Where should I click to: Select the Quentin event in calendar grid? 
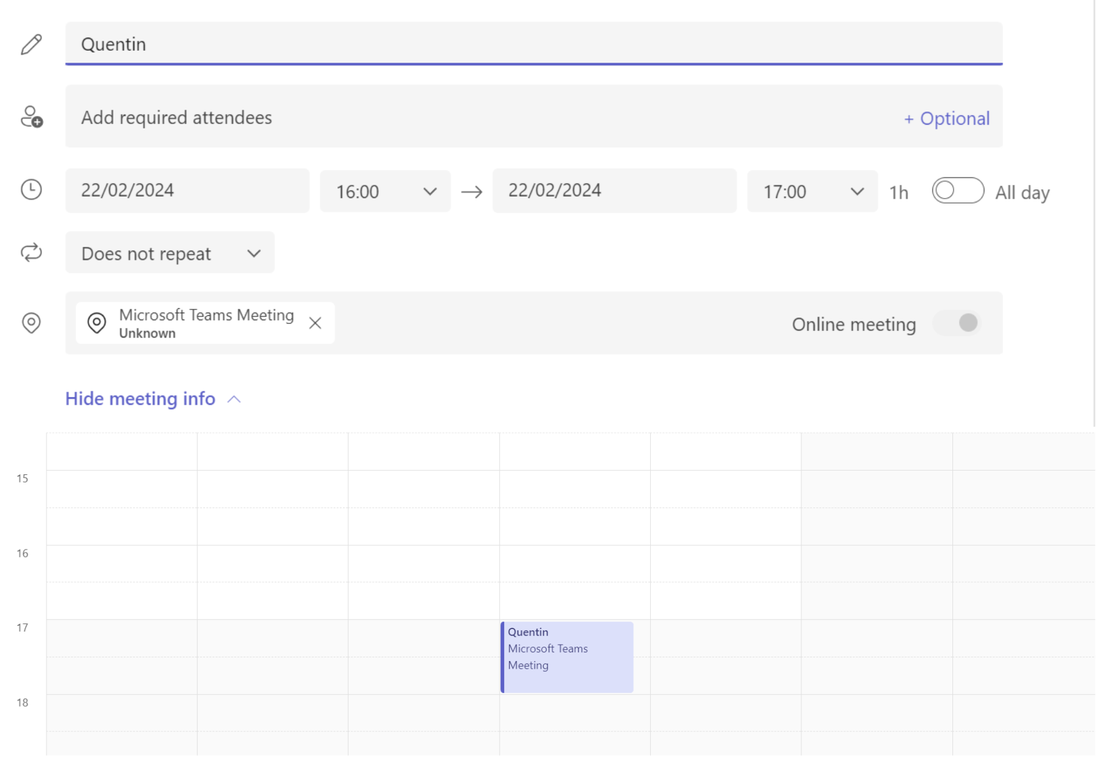[x=567, y=657]
